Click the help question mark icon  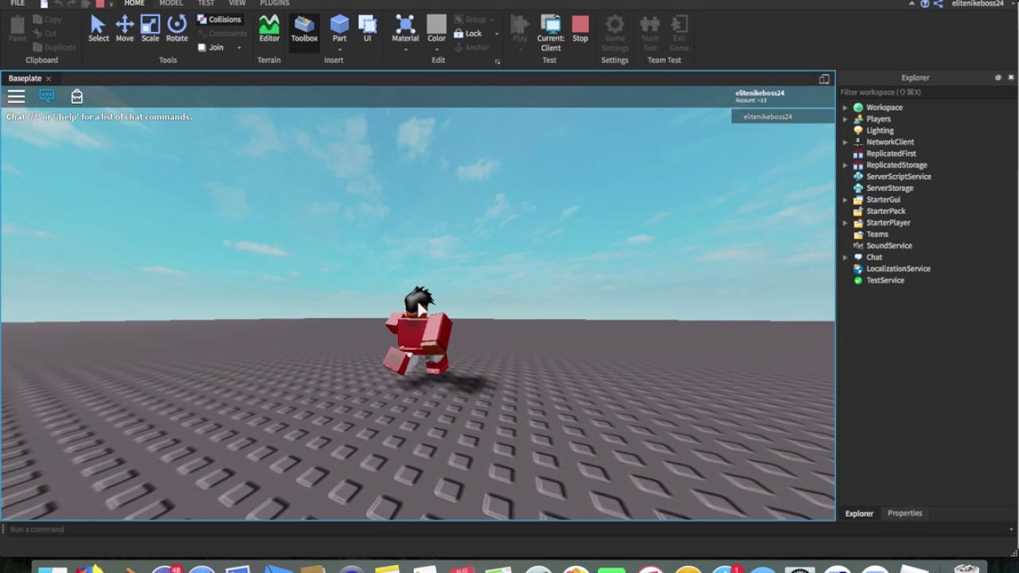(x=924, y=4)
